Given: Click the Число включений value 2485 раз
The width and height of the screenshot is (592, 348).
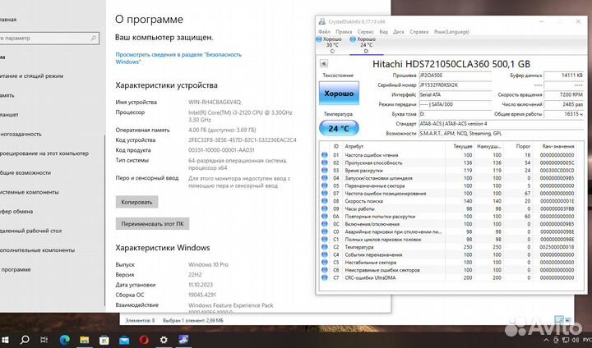Looking at the screenshot, I should [564, 104].
